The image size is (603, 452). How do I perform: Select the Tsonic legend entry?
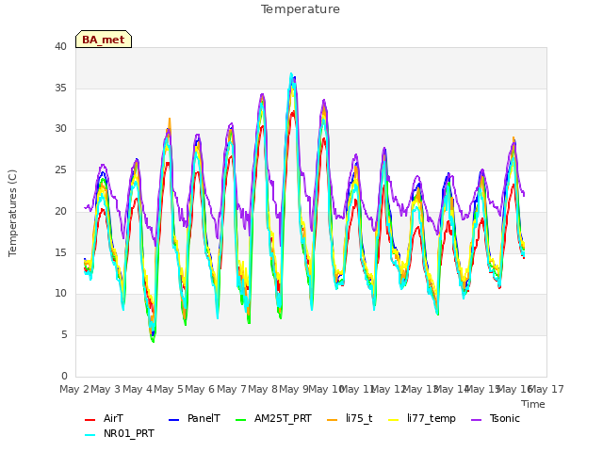pos(505,418)
